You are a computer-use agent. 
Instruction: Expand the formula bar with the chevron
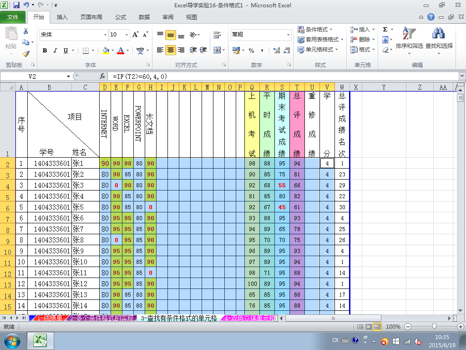(x=462, y=76)
